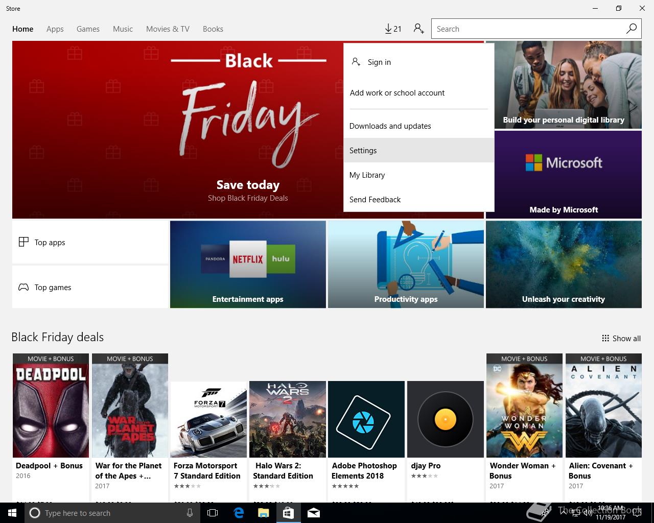Image resolution: width=654 pixels, height=523 pixels.
Task: Go to the Movies & TV tab
Action: [x=168, y=29]
